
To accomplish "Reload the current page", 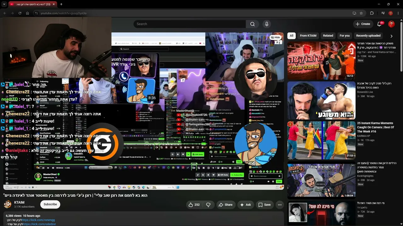I will click(20, 13).
